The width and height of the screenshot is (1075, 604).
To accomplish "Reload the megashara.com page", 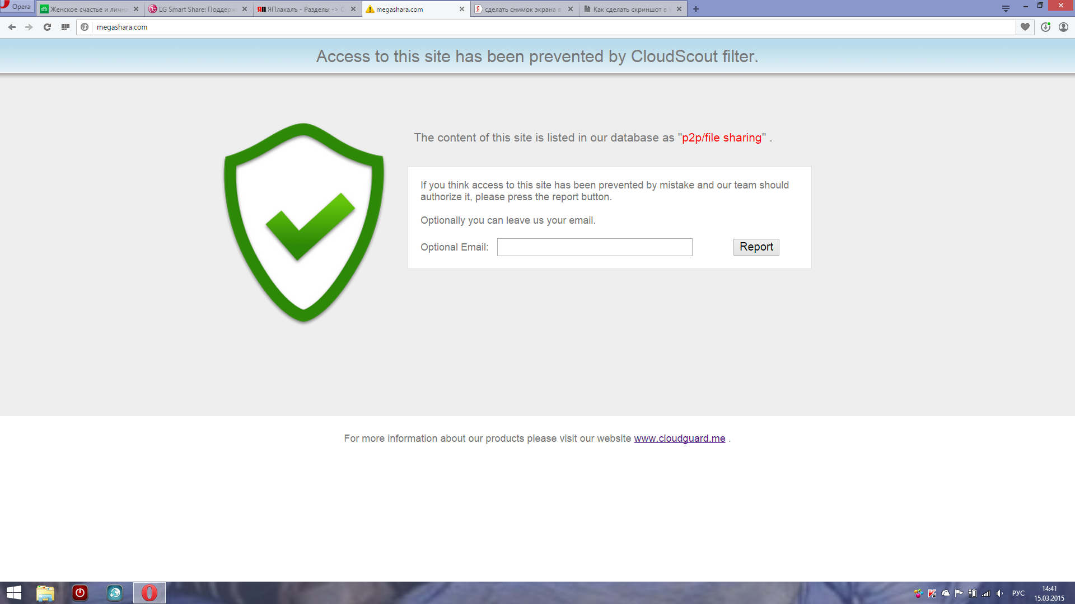I will click(x=47, y=27).
